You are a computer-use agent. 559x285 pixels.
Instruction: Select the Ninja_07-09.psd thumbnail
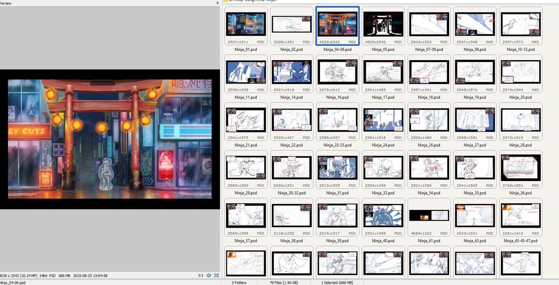pos(429,26)
